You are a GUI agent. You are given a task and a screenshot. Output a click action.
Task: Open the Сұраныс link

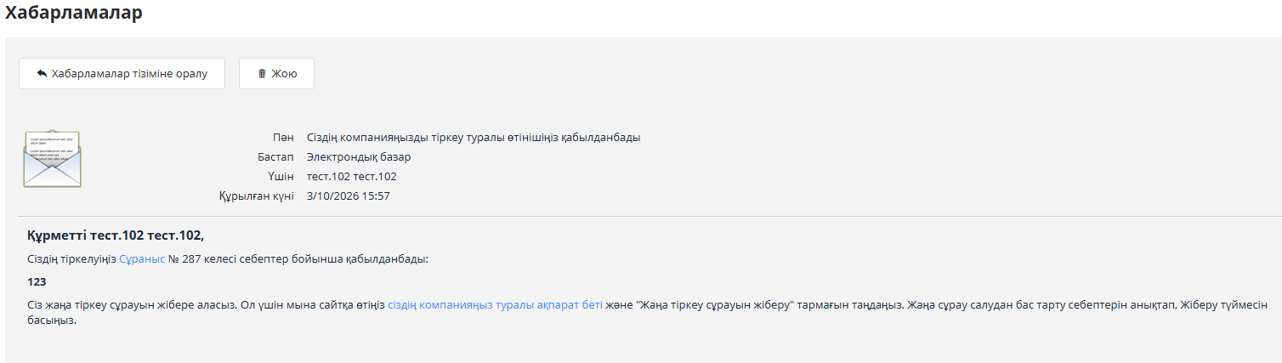pyautogui.click(x=142, y=258)
